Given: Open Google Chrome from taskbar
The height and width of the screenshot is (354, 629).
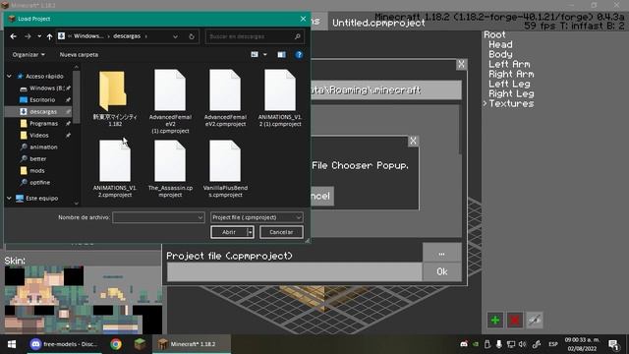Looking at the screenshot, I should 116,344.
